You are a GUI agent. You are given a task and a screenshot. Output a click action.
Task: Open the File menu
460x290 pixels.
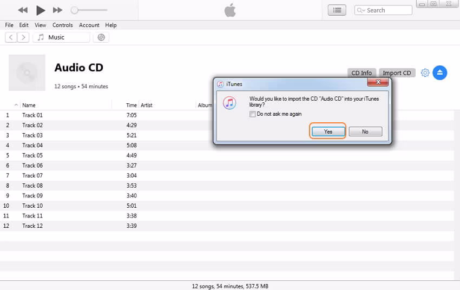pos(9,25)
